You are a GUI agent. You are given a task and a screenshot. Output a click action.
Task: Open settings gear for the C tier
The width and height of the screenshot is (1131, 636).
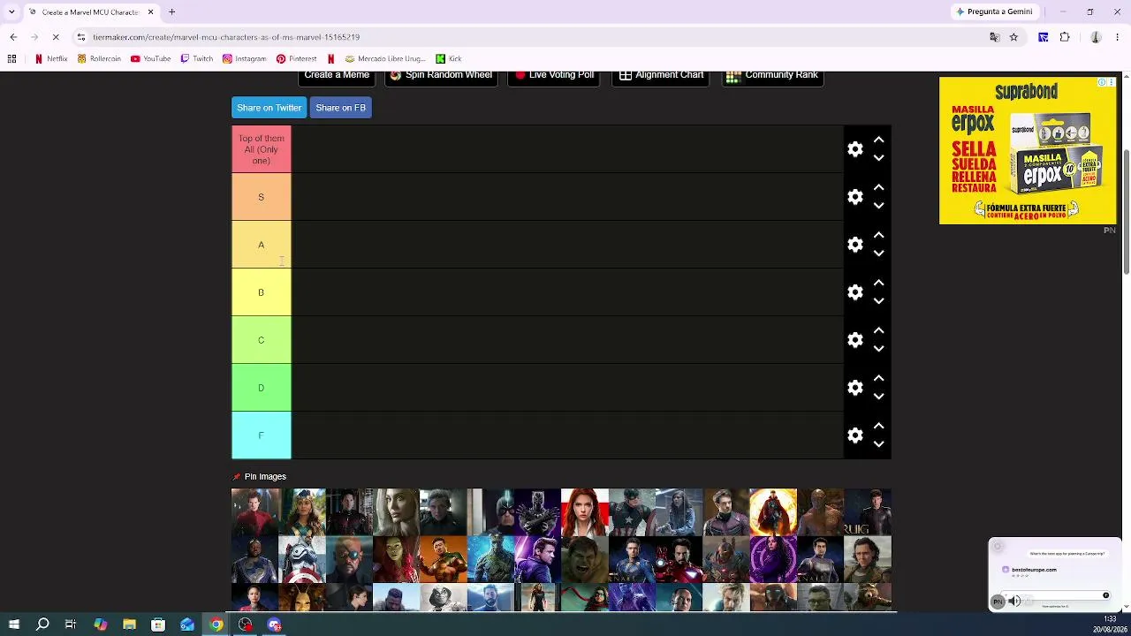tap(854, 340)
